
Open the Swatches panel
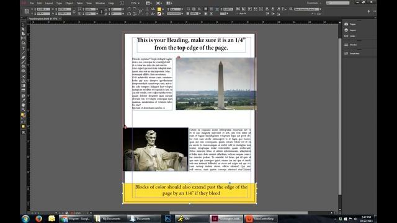coord(352,53)
